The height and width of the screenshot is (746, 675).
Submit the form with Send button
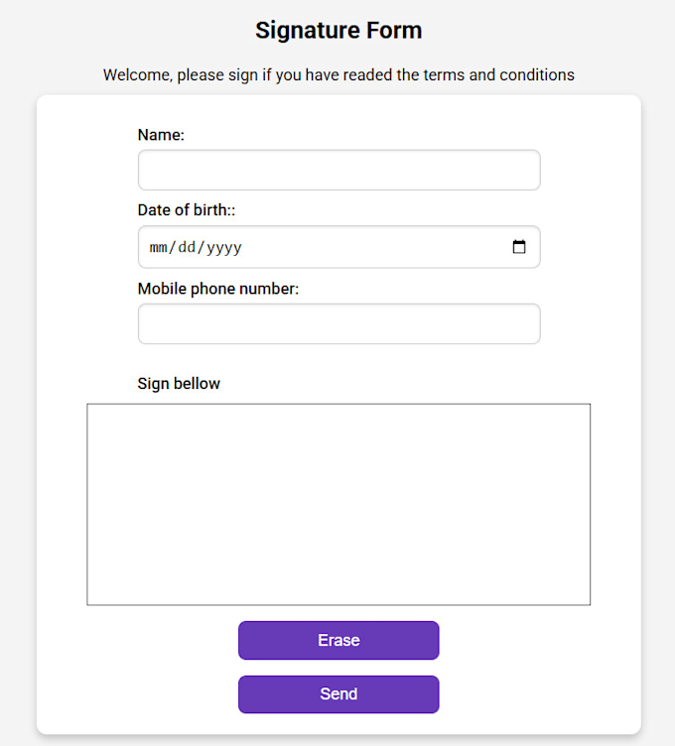[338, 694]
